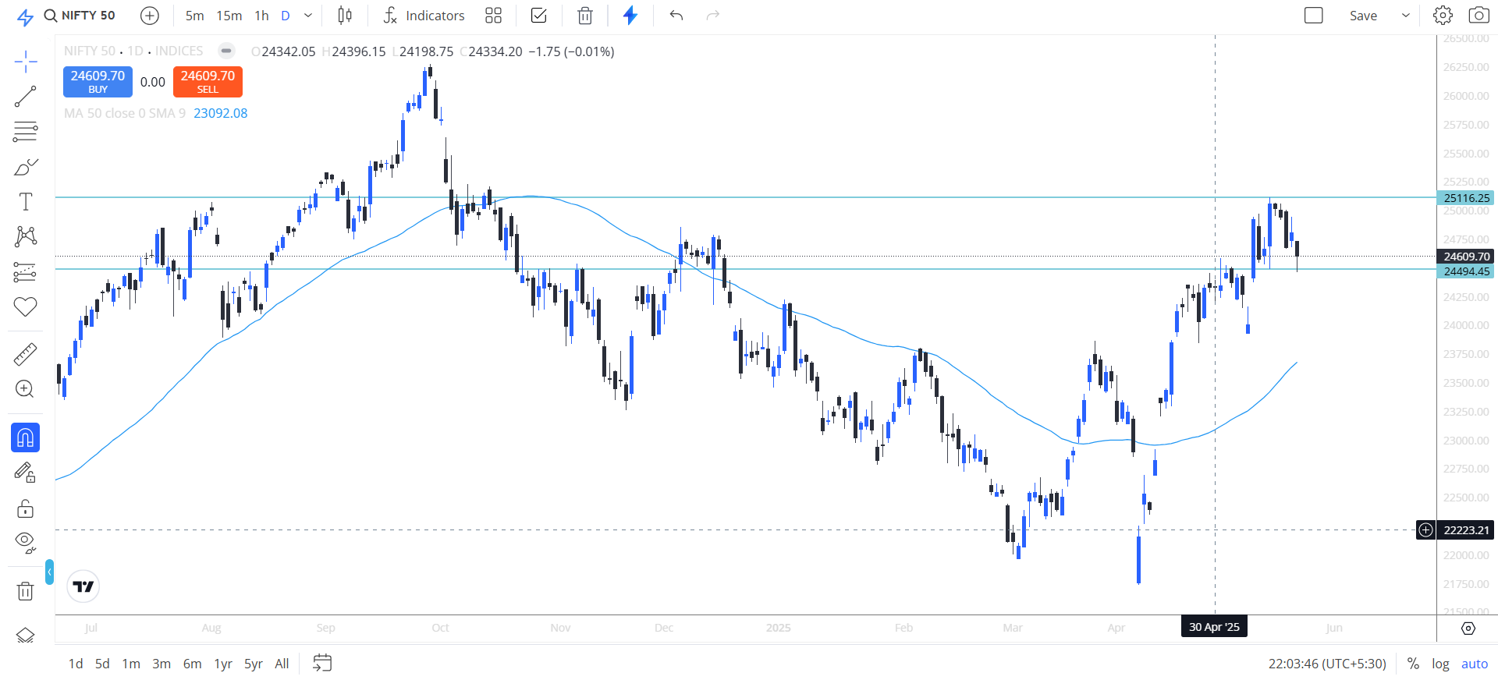Viewport: 1498px width, 680px height.
Task: Click the checkbox toolbar icon
Action: pyautogui.click(x=538, y=16)
